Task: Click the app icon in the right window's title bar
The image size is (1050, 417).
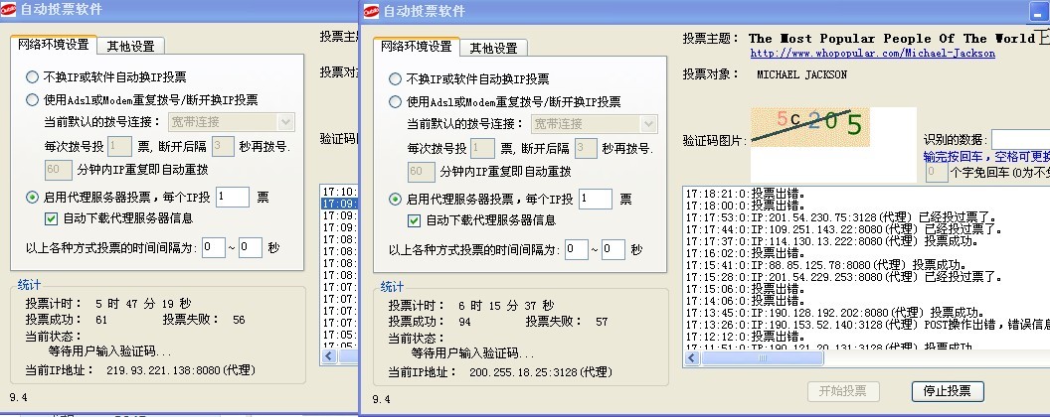Action: (371, 11)
